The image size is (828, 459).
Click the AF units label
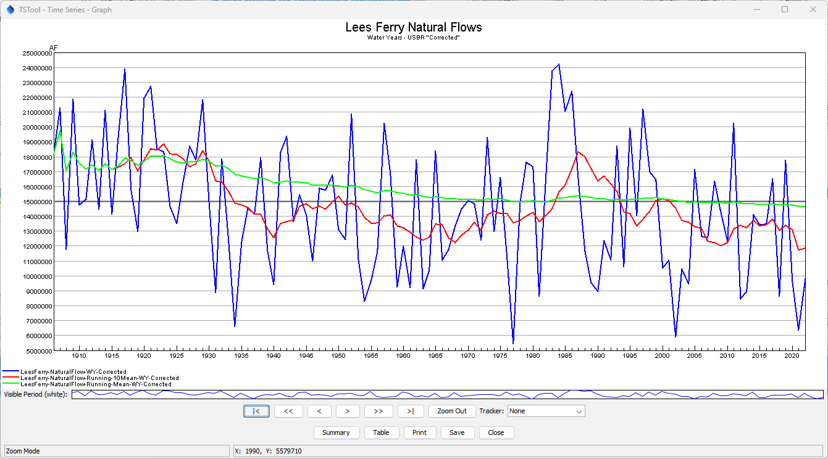pyautogui.click(x=53, y=48)
